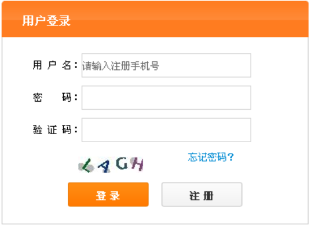Click the 登录 text on orange button
The image size is (311, 226).
108,196
